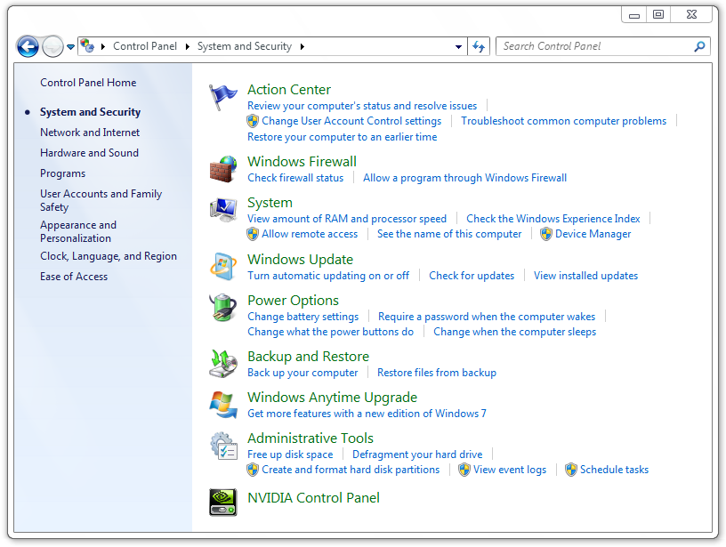Select System and Security in sidebar
Image resolution: width=726 pixels, height=547 pixels.
tap(90, 112)
